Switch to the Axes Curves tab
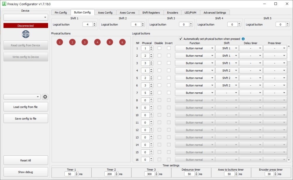 [127, 13]
